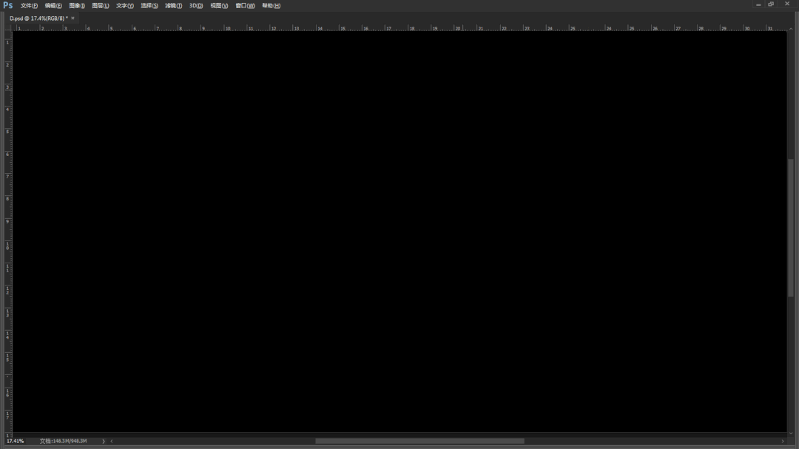
Task: Close the Photoshop application window
Action: 786,4
